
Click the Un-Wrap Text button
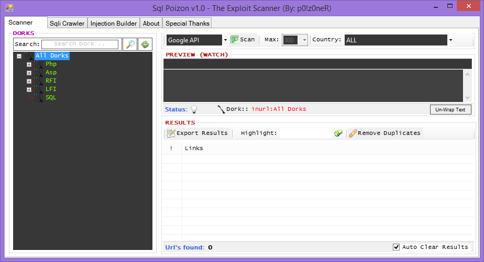tap(450, 110)
